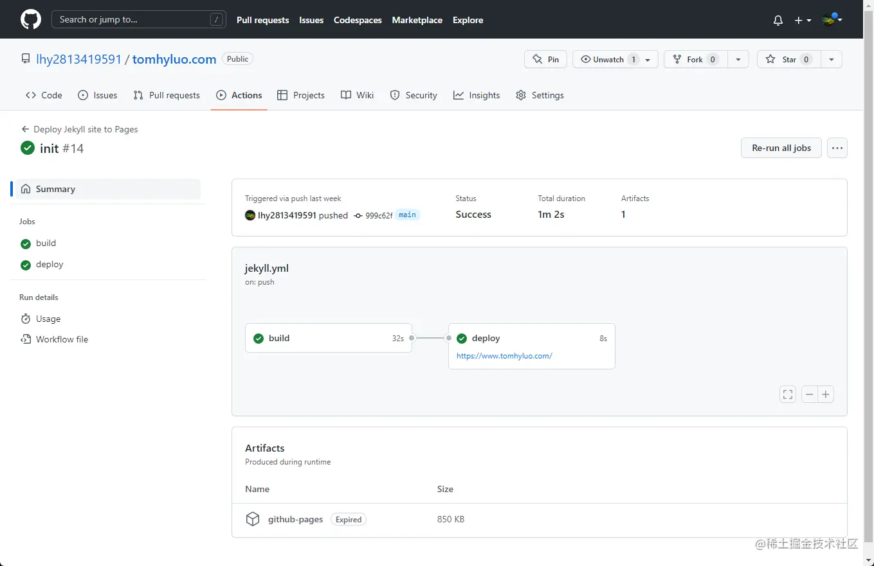This screenshot has height=566, width=874.
Task: Switch to the Settings tab
Action: click(x=540, y=95)
